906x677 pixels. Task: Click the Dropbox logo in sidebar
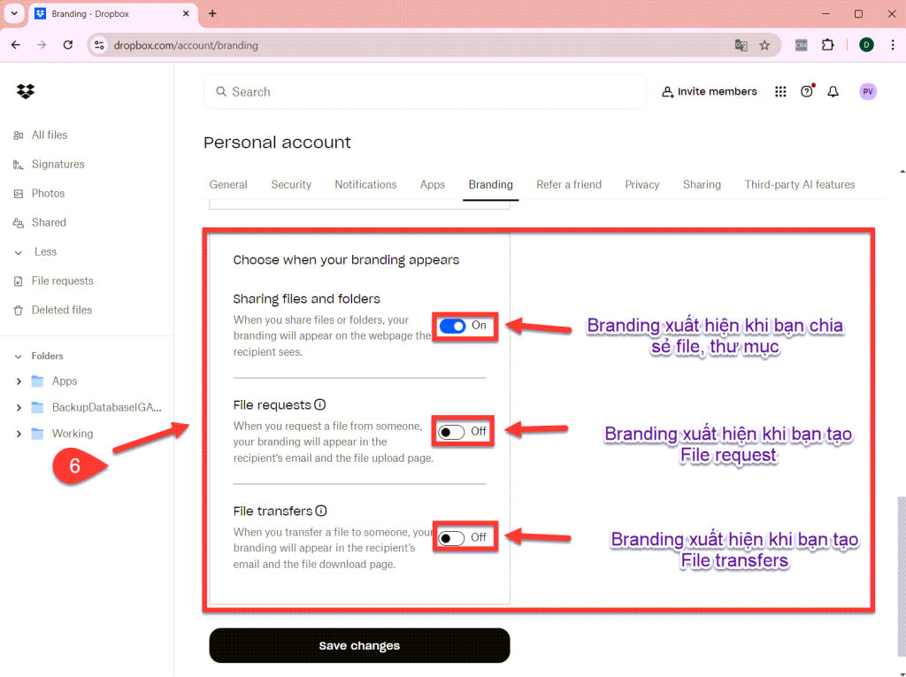(x=26, y=91)
